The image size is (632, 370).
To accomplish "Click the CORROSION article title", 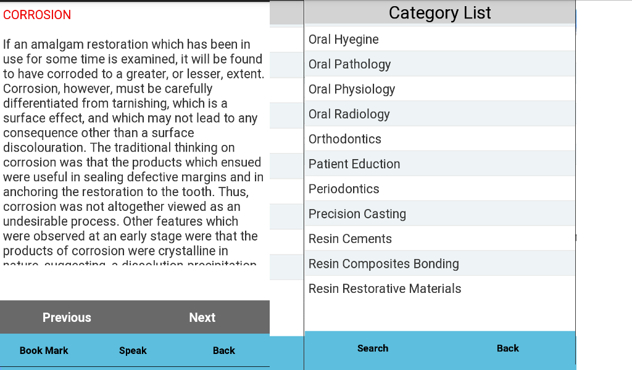I will 36,15.
